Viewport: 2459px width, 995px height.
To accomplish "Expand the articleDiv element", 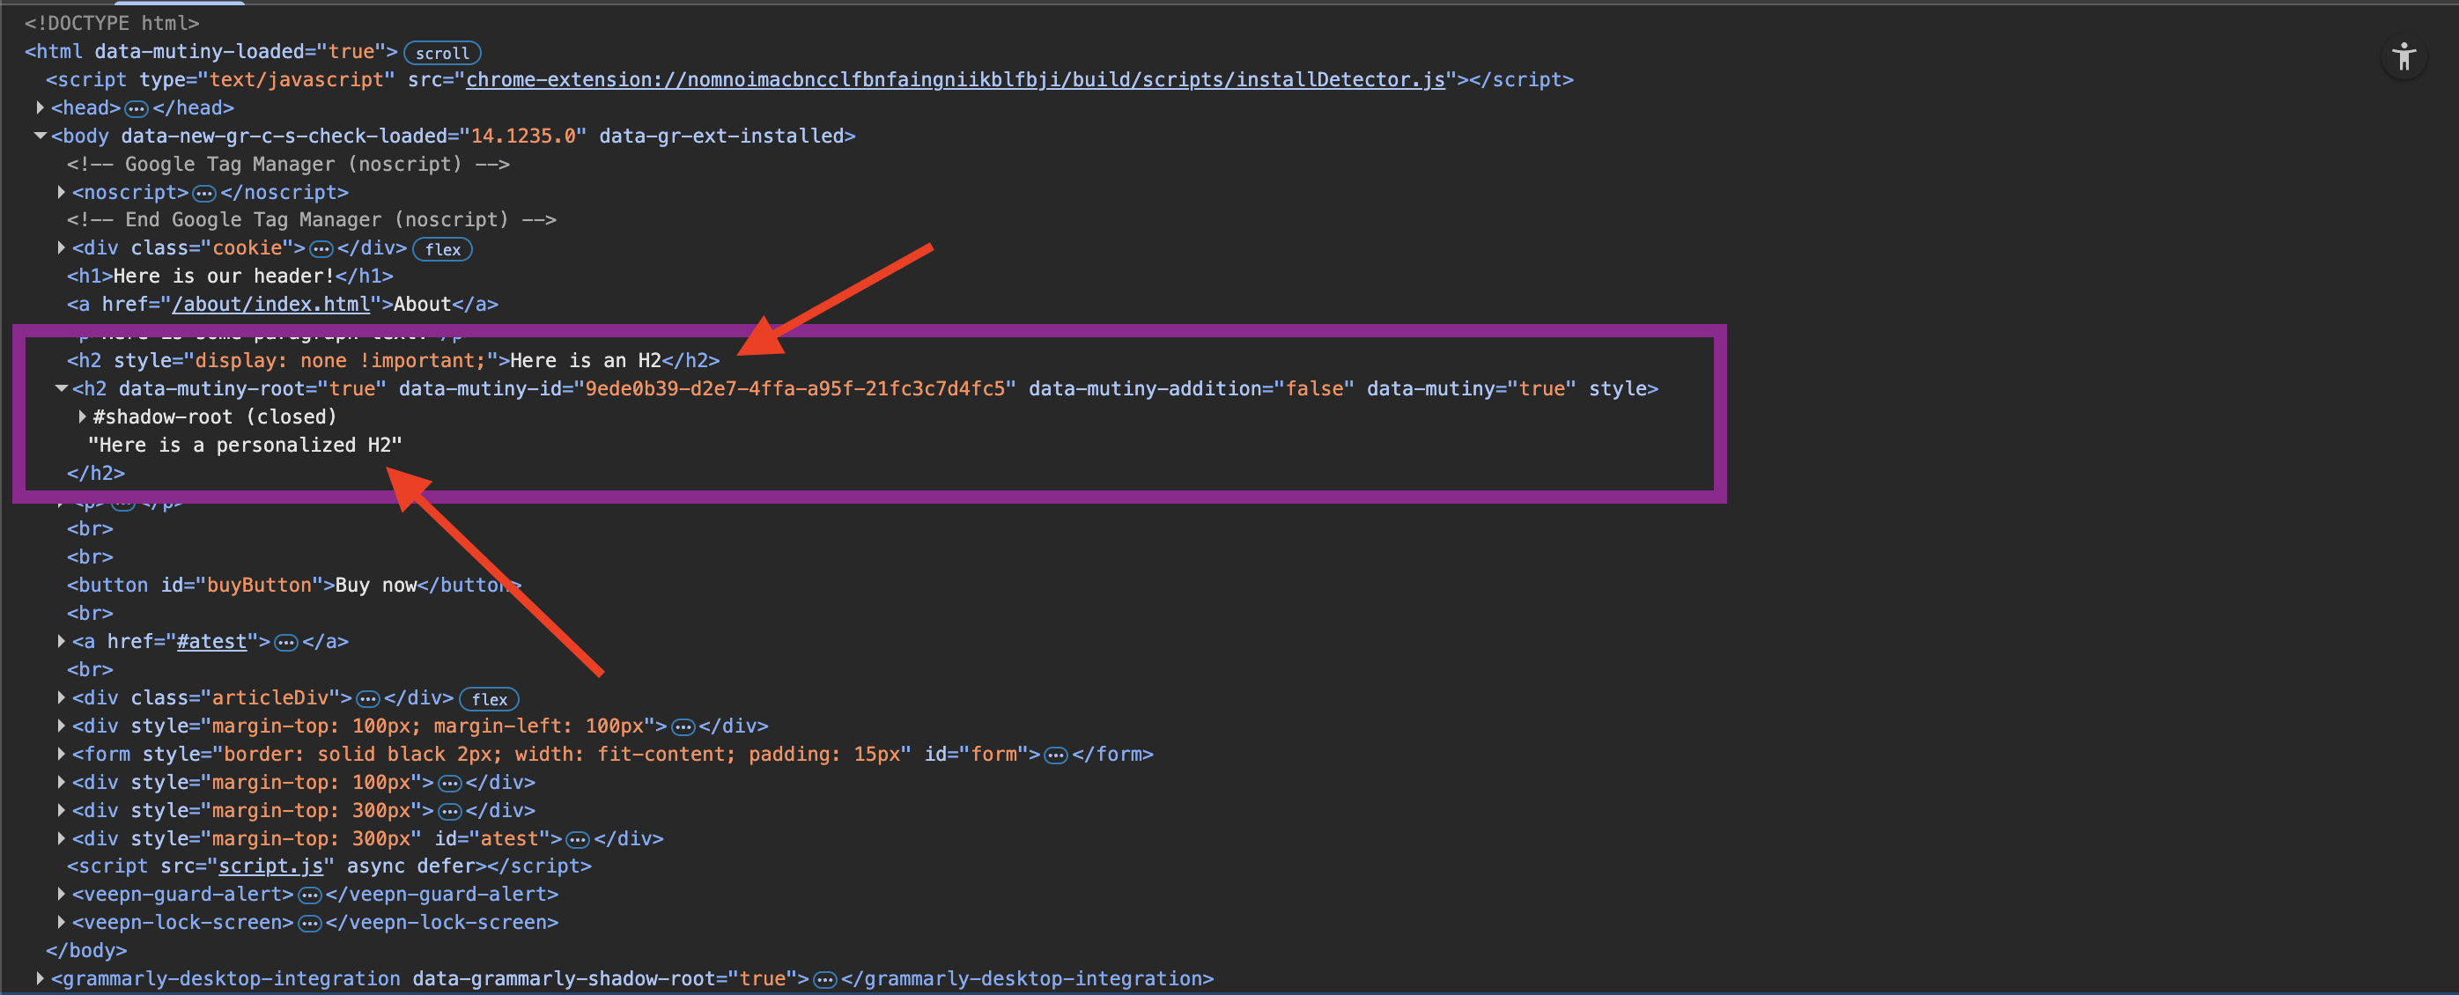I will pos(61,697).
